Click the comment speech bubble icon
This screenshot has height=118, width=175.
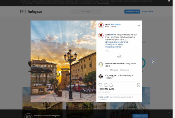pyautogui.click(x=106, y=85)
